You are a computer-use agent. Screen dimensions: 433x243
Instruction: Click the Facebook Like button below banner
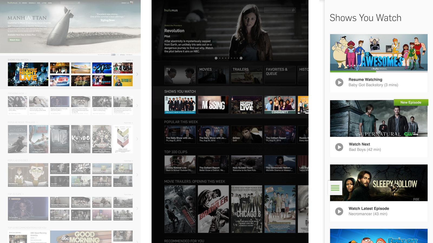click(x=113, y=55)
